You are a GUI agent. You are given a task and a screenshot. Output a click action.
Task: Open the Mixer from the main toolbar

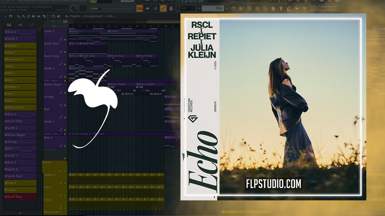click(257, 8)
